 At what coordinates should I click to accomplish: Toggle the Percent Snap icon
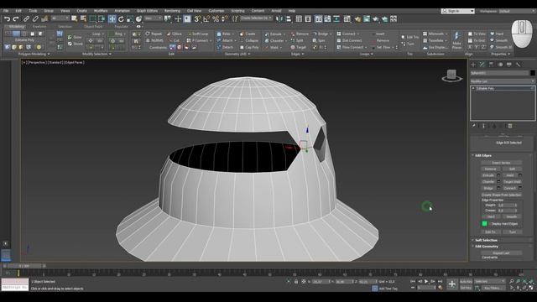[x=216, y=18]
